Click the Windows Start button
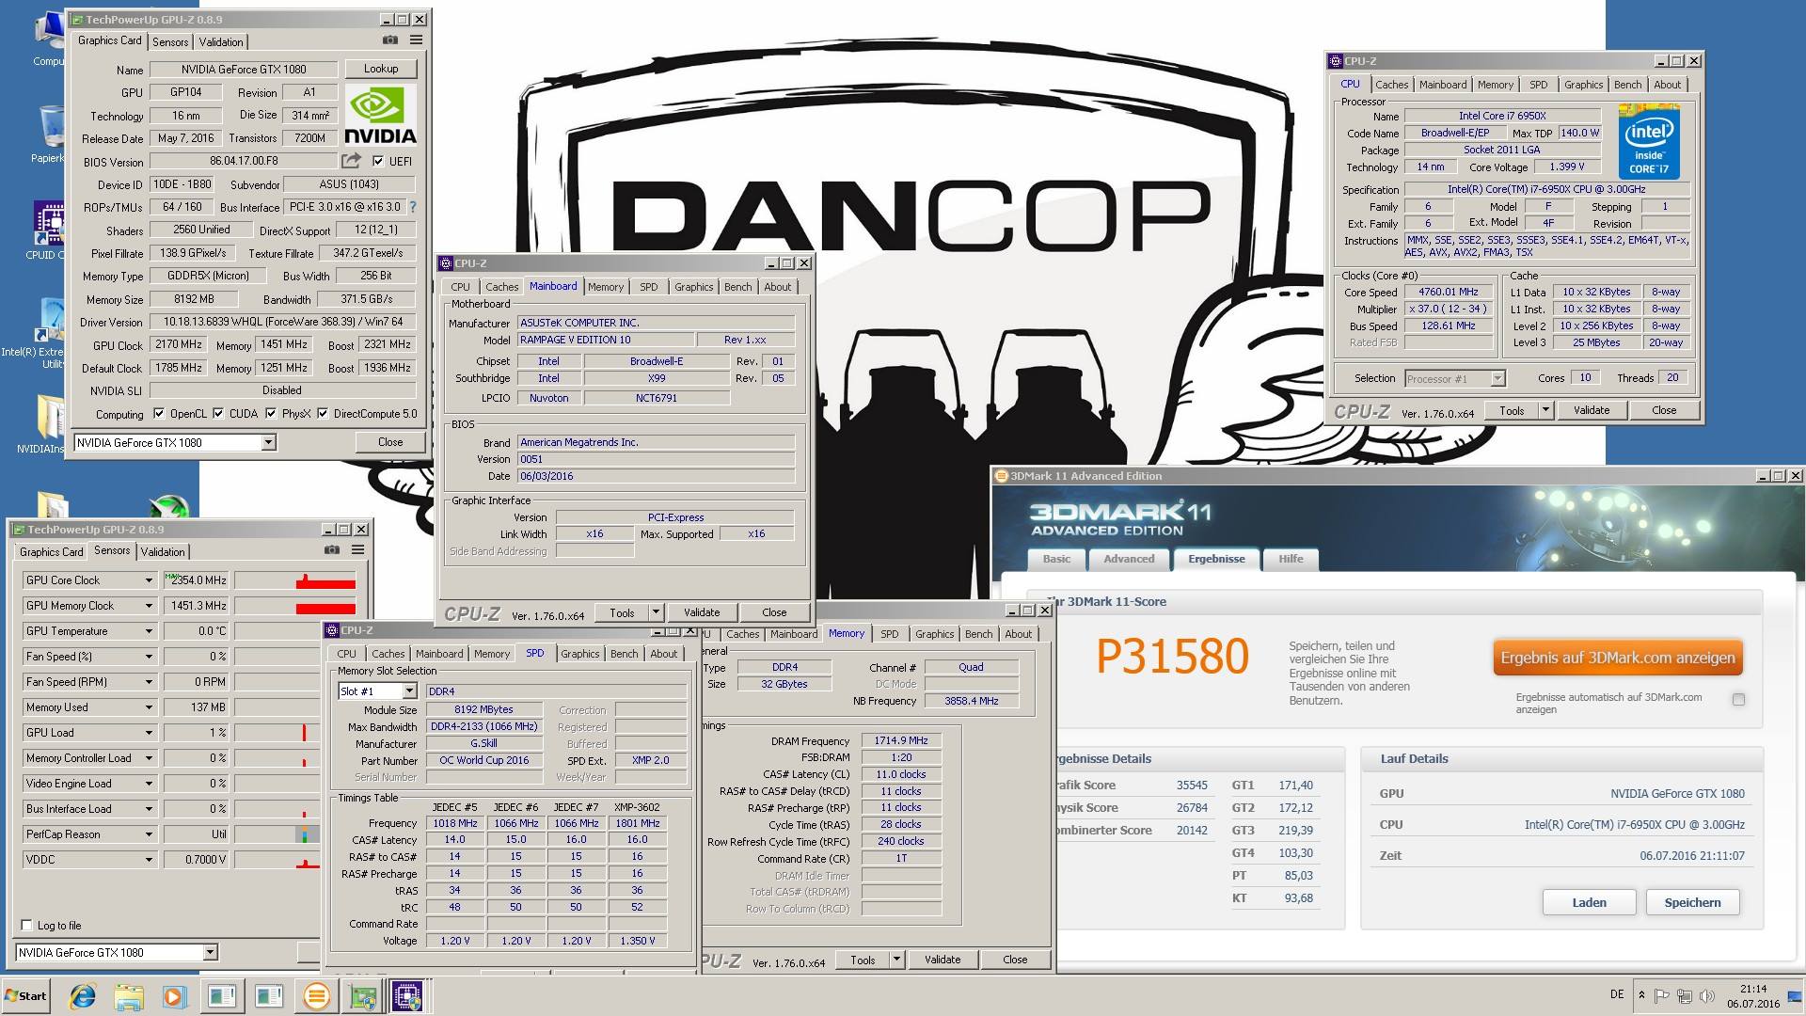The image size is (1806, 1016). click(x=26, y=996)
